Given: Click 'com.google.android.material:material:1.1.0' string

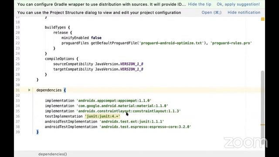Looking at the screenshot, I should (x=122, y=106).
